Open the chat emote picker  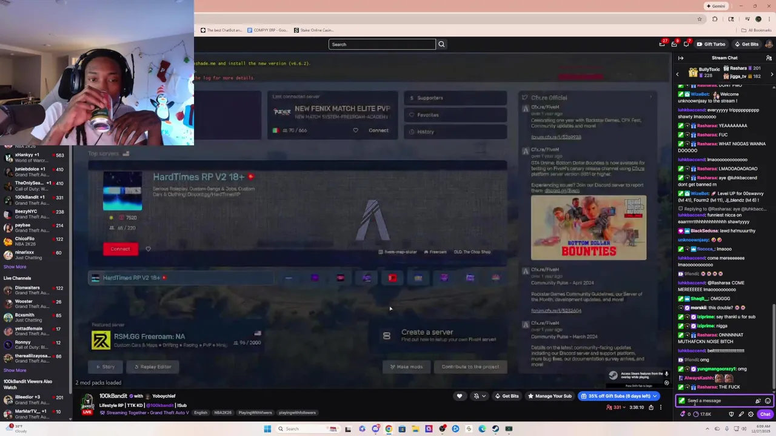[x=768, y=401]
